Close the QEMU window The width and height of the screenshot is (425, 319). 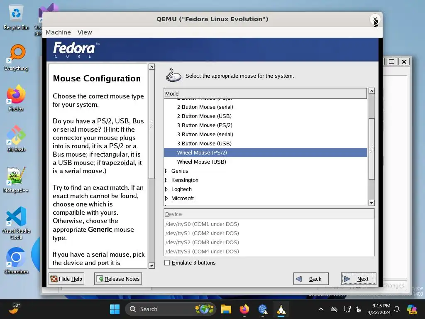coord(375,19)
